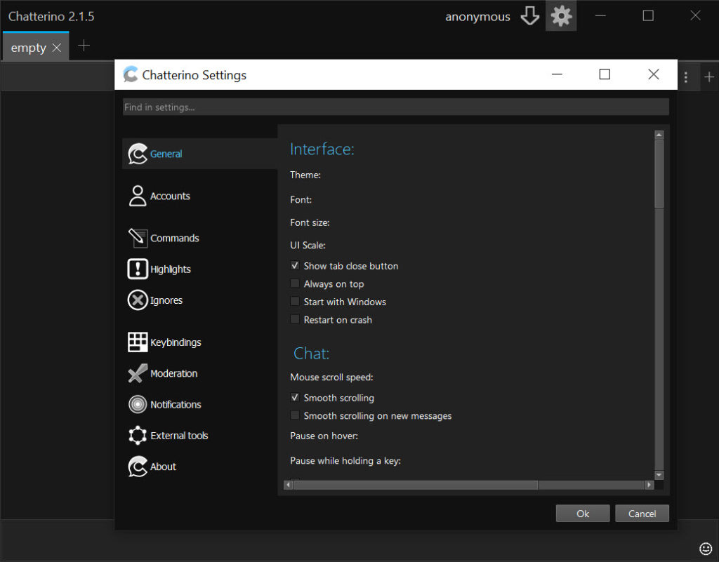This screenshot has height=562, width=719.
Task: Add a new split with the plus icon
Action: [x=709, y=77]
